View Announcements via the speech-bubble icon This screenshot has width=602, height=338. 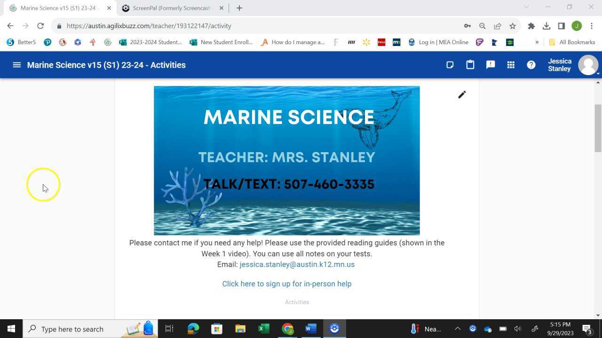click(491, 64)
